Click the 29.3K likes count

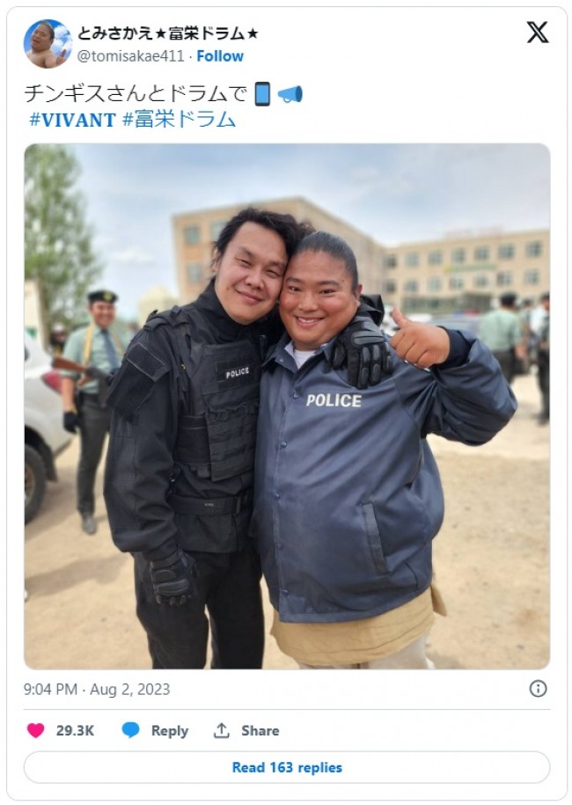click(x=75, y=730)
